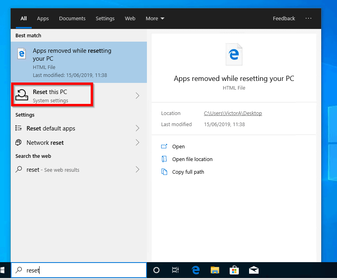This screenshot has width=337, height=280.
Task: Open Microsoft Store from taskbar
Action: coord(234,270)
